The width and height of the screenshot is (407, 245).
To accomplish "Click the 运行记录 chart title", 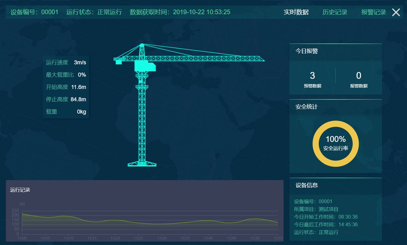I will [x=20, y=190].
